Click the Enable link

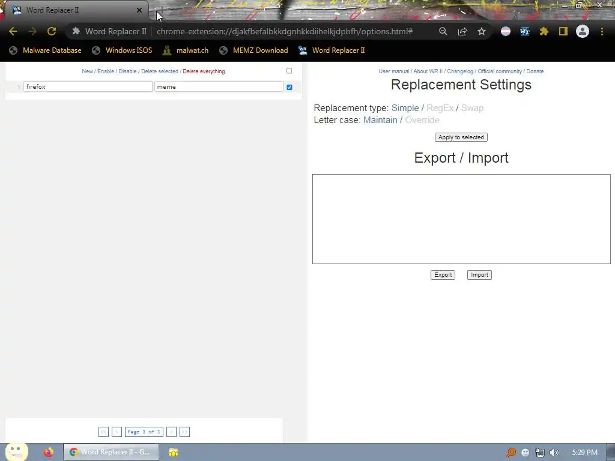click(x=106, y=71)
